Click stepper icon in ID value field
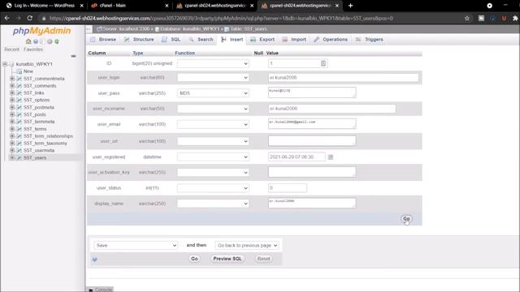 [323, 63]
